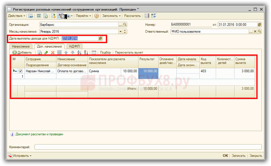Open the table column settings icon
Viewport: 271px width, 166px height.
click(x=94, y=52)
